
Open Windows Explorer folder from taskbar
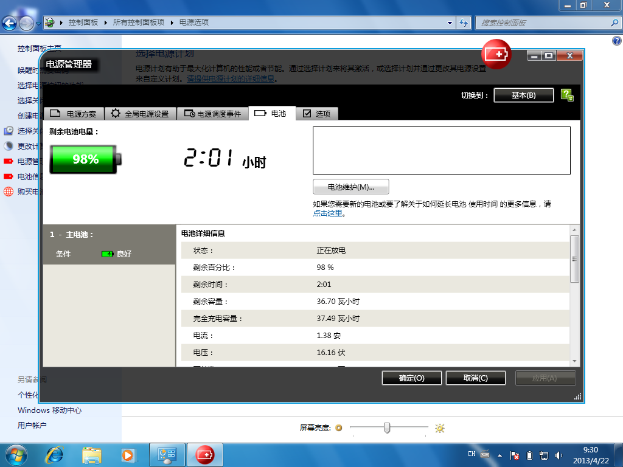coord(91,455)
